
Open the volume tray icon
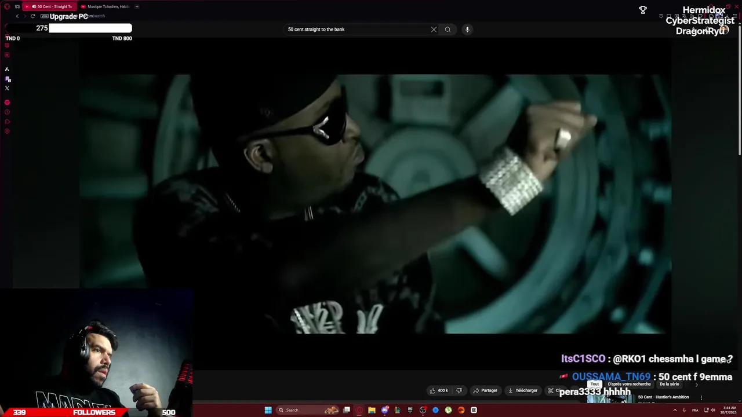(x=712, y=410)
